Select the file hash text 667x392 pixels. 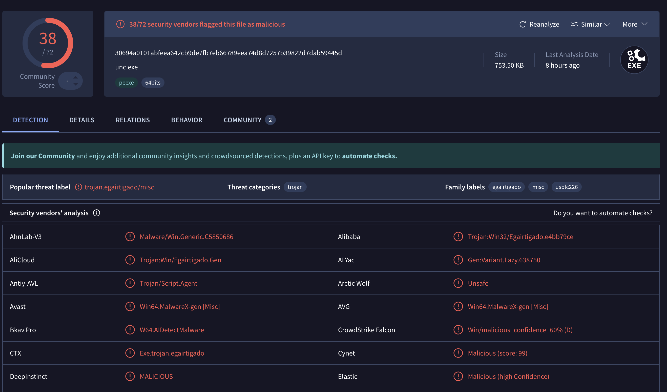[x=228, y=53]
